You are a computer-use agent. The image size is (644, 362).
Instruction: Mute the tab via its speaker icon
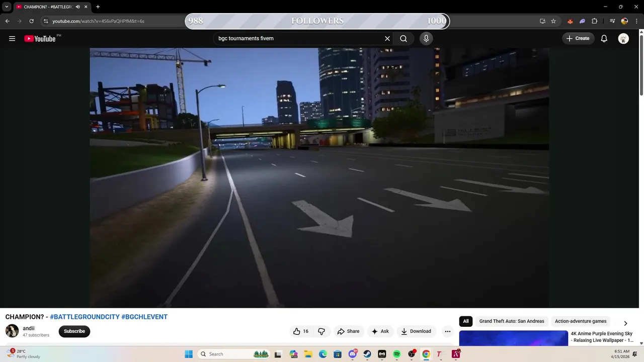click(78, 7)
